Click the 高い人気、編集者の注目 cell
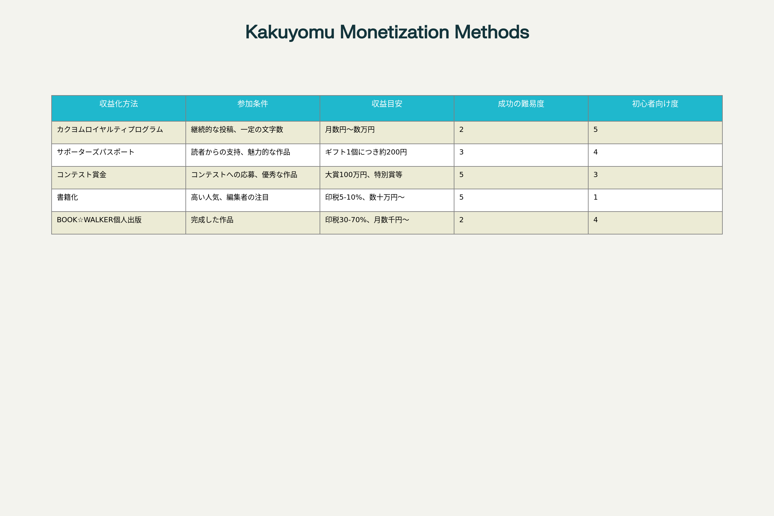The width and height of the screenshot is (774, 516). tap(253, 200)
